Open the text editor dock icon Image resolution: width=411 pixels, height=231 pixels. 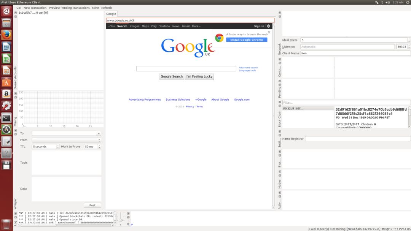6,141
